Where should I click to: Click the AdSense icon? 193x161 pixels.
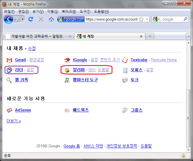click(x=9, y=110)
